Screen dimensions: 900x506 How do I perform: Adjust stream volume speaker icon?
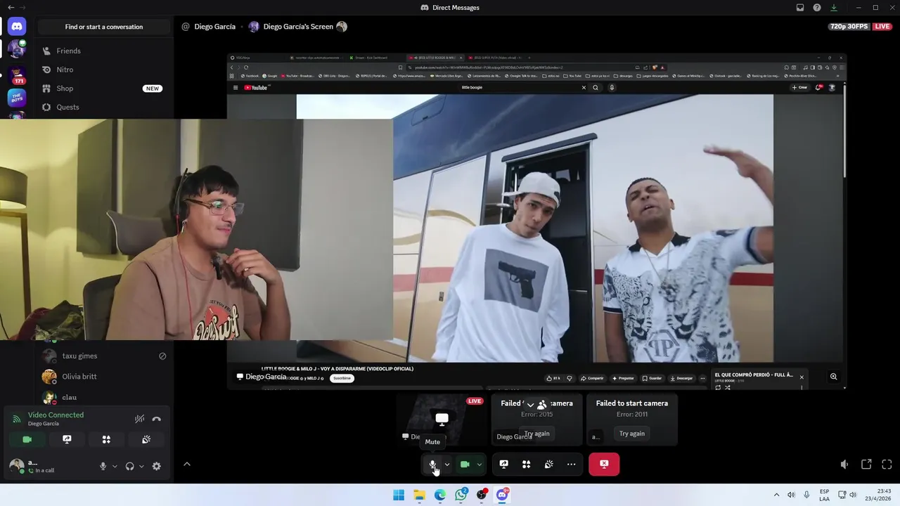[x=844, y=465]
